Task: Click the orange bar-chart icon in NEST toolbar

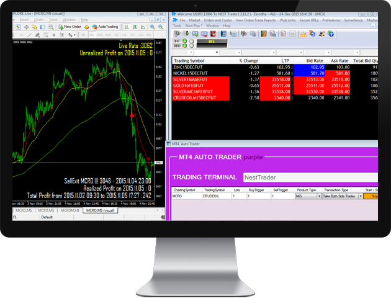Action: [303, 34]
